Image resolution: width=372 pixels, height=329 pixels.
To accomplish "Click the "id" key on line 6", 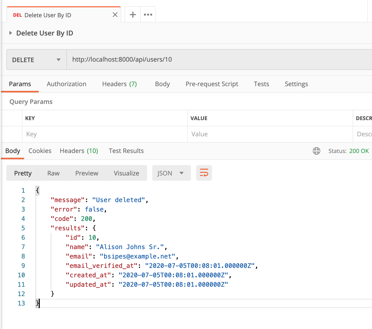I will (73, 238).
